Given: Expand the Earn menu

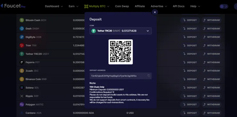Looking at the screenshot, I should click(x=73, y=6).
